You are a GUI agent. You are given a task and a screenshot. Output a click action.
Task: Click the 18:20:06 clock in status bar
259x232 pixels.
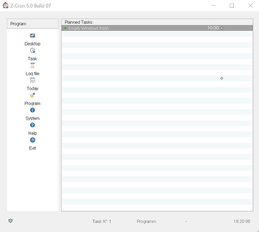click(242, 221)
